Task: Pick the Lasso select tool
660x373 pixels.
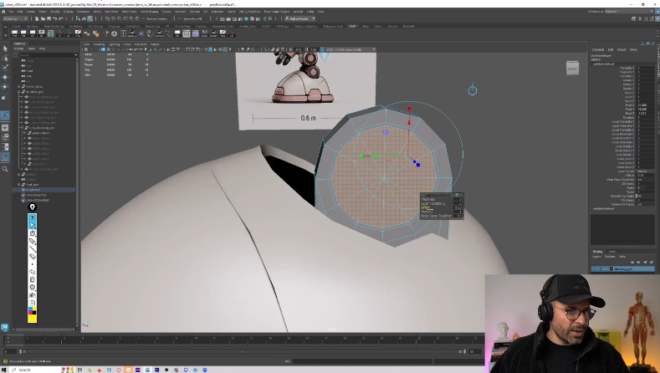Action: coord(5,58)
